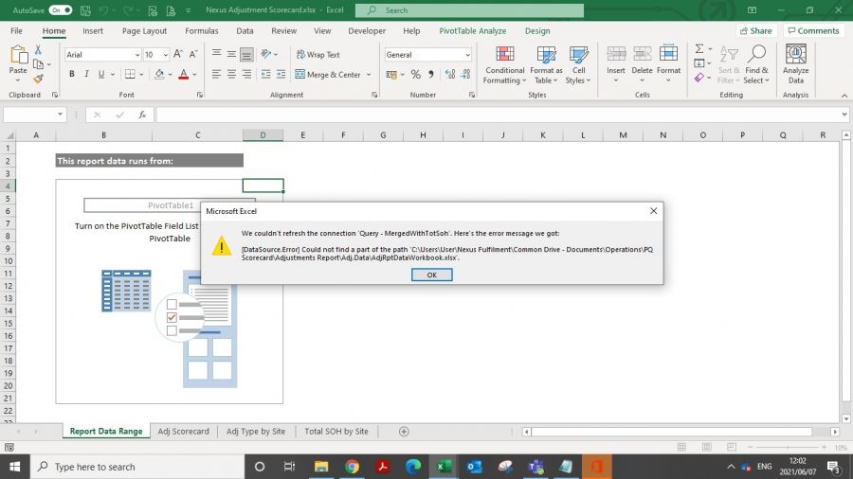Open Format as Table gallery
This screenshot has height=479, width=853.
tap(546, 64)
